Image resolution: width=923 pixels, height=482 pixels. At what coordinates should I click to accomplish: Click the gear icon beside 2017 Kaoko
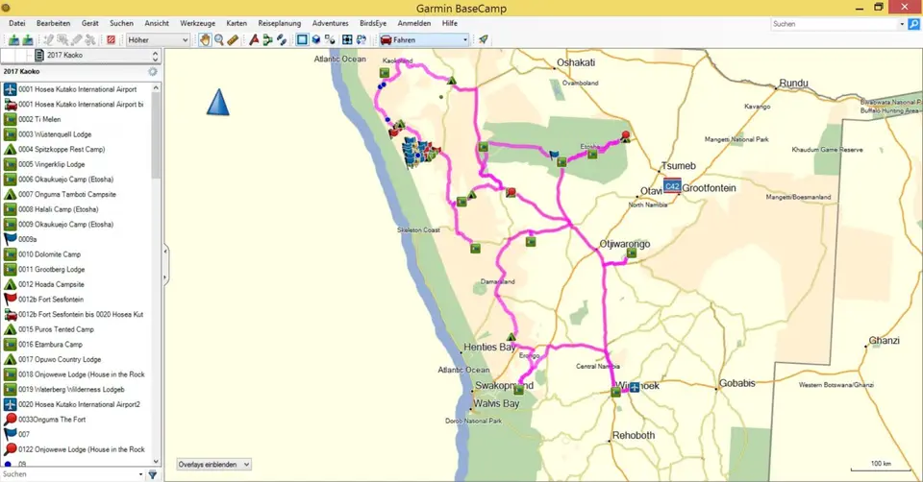coord(153,71)
